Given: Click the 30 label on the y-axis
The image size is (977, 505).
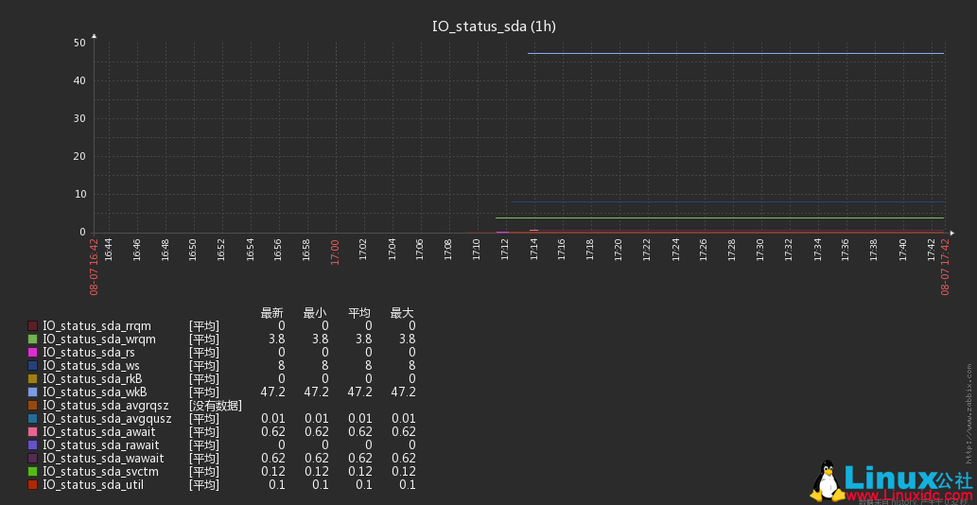Looking at the screenshot, I should coord(79,118).
